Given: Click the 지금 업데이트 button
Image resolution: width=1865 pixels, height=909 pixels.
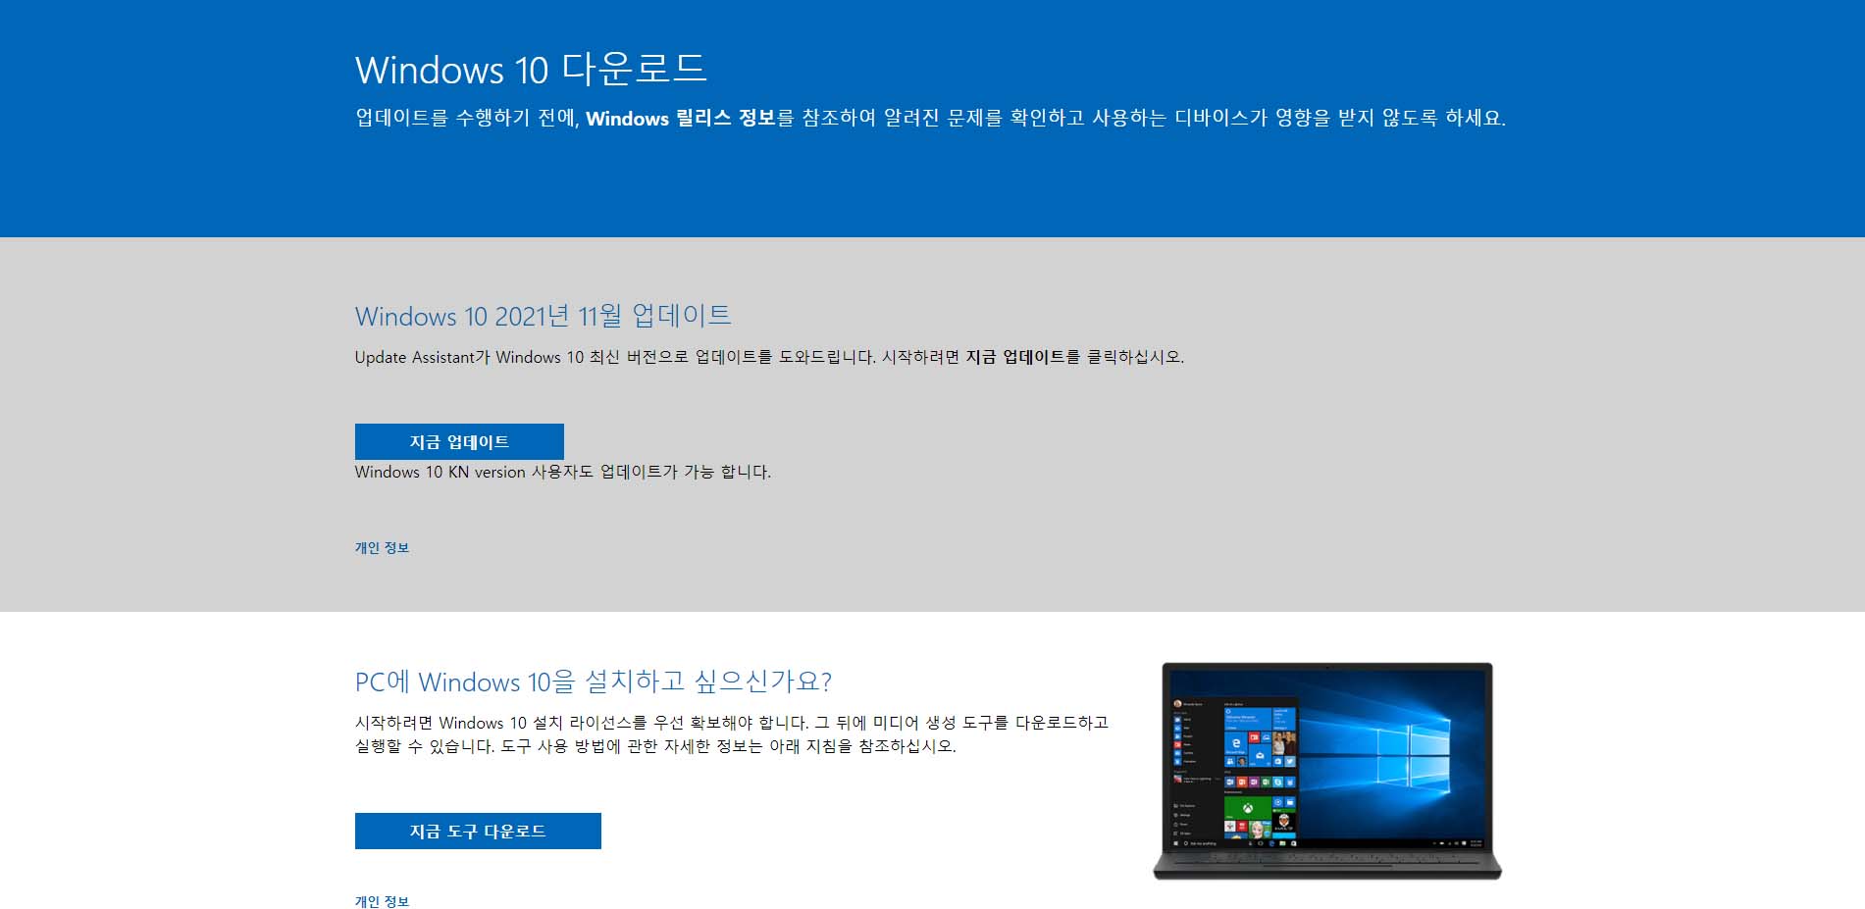Looking at the screenshot, I should pyautogui.click(x=459, y=441).
